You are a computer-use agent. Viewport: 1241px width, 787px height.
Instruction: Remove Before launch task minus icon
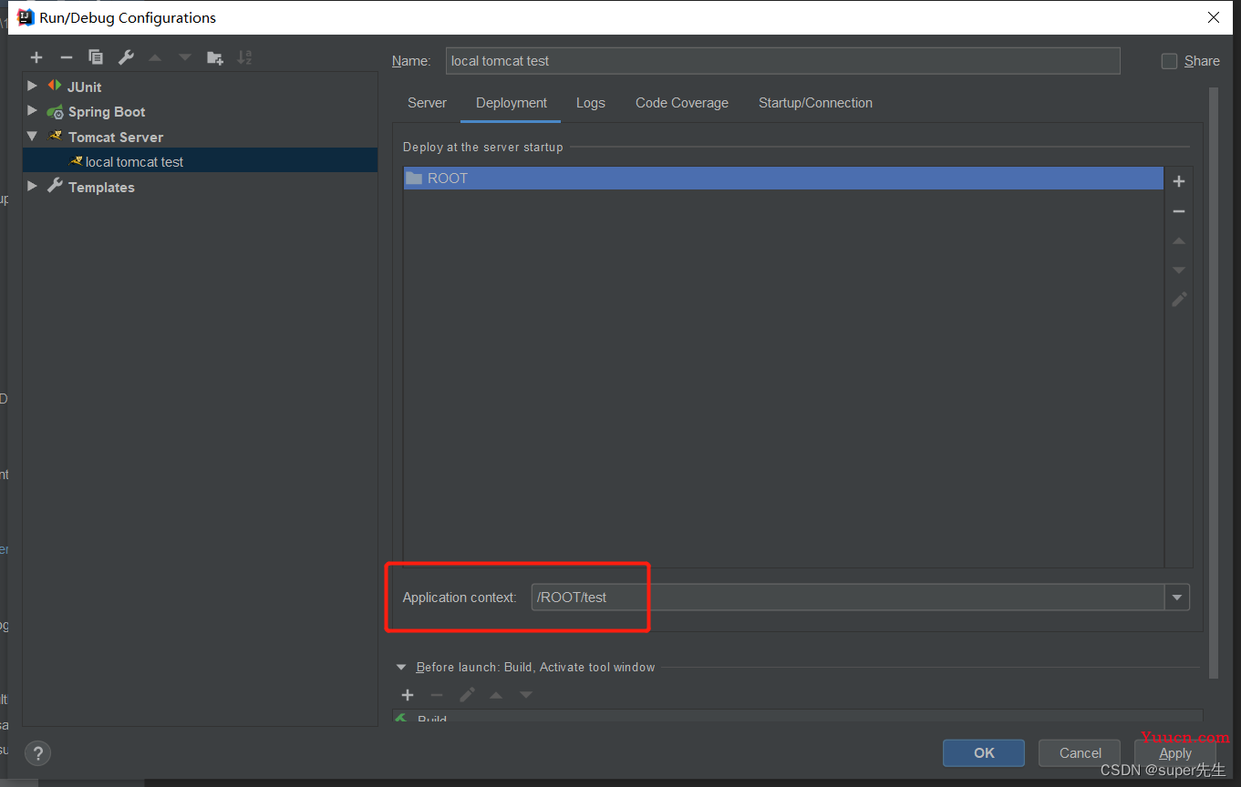coord(437,695)
